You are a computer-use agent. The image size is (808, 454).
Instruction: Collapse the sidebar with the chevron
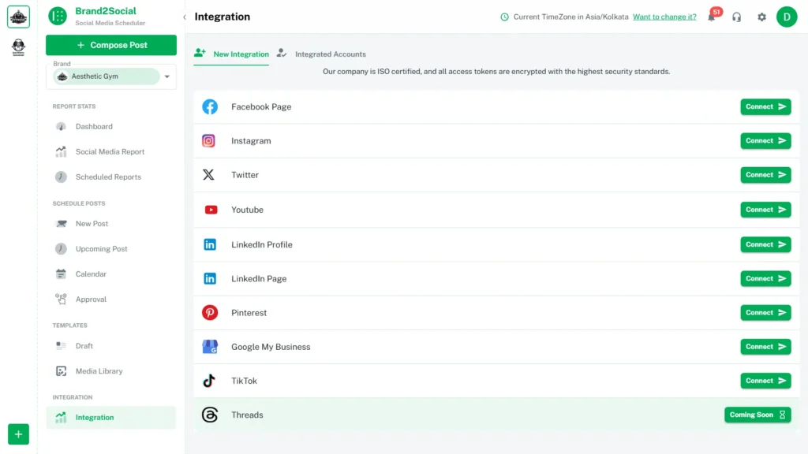coord(185,17)
